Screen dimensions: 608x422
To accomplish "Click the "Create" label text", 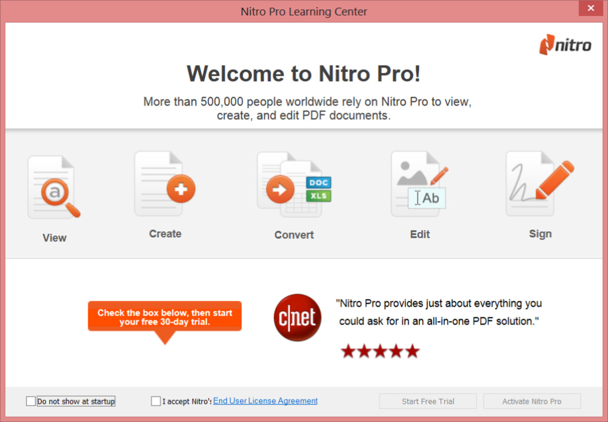I will pos(165,234).
